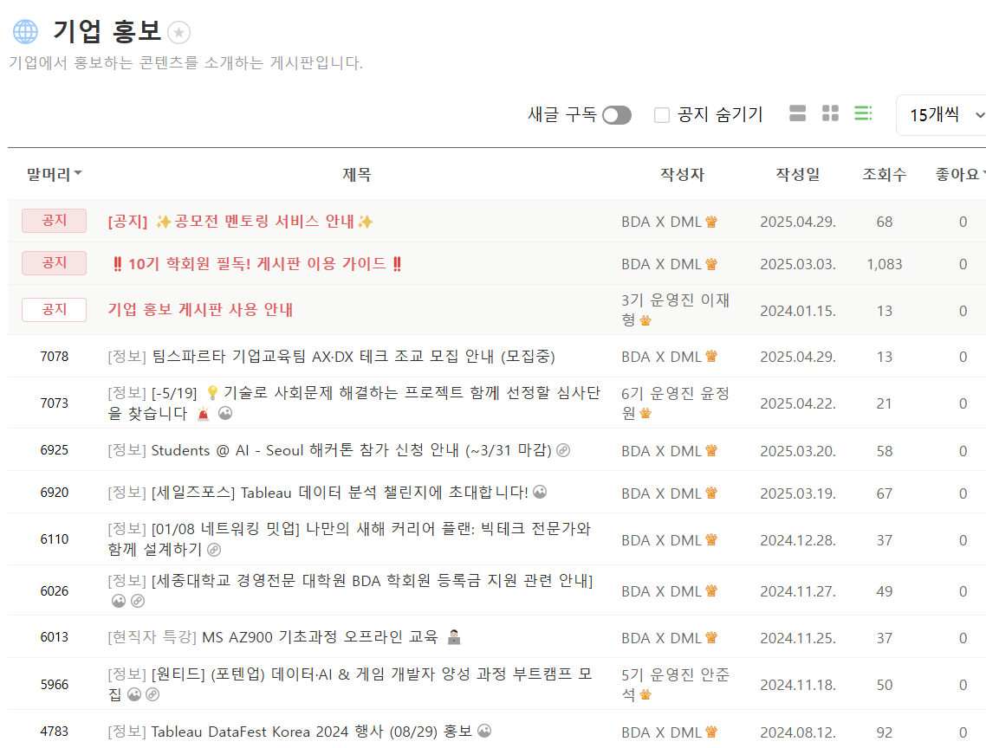This screenshot has width=986, height=748.
Task: Click view count 1,083
Action: click(884, 264)
